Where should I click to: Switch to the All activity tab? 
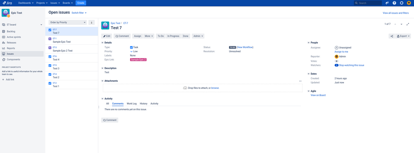[107, 104]
